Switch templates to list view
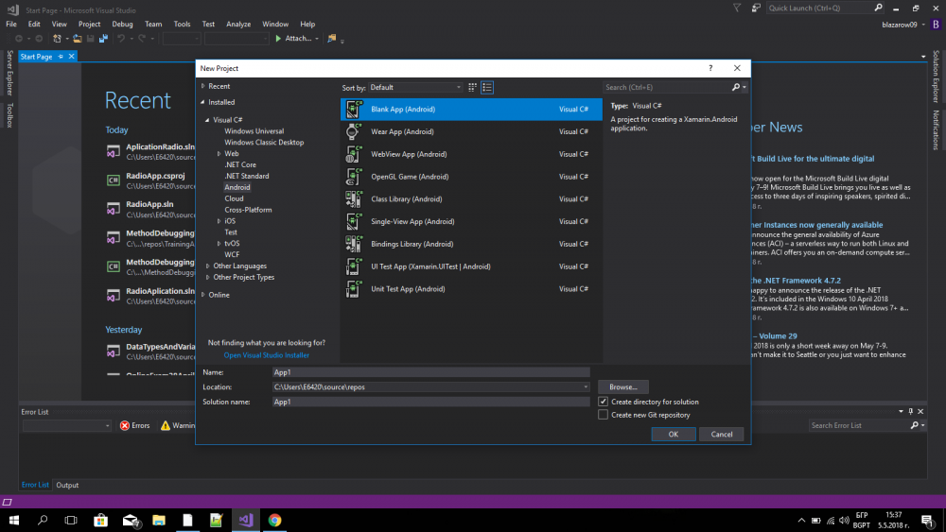Screen dimensions: 946x532 487,87
